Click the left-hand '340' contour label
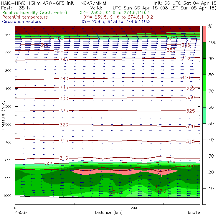The height and width of the screenshot is (218, 218). point(64,79)
